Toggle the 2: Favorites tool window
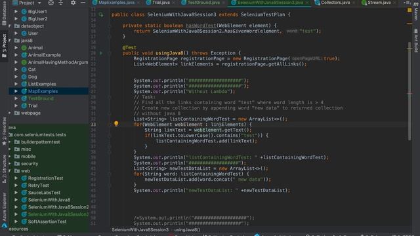Image resolution: width=420 pixels, height=236 pixels. coord(4,132)
